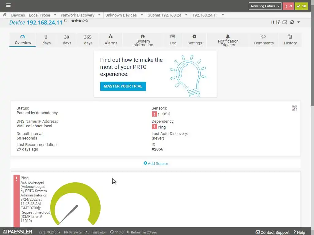Image resolution: width=314 pixels, height=235 pixels.
Task: Open the device QR code icon
Action: [x=294, y=108]
